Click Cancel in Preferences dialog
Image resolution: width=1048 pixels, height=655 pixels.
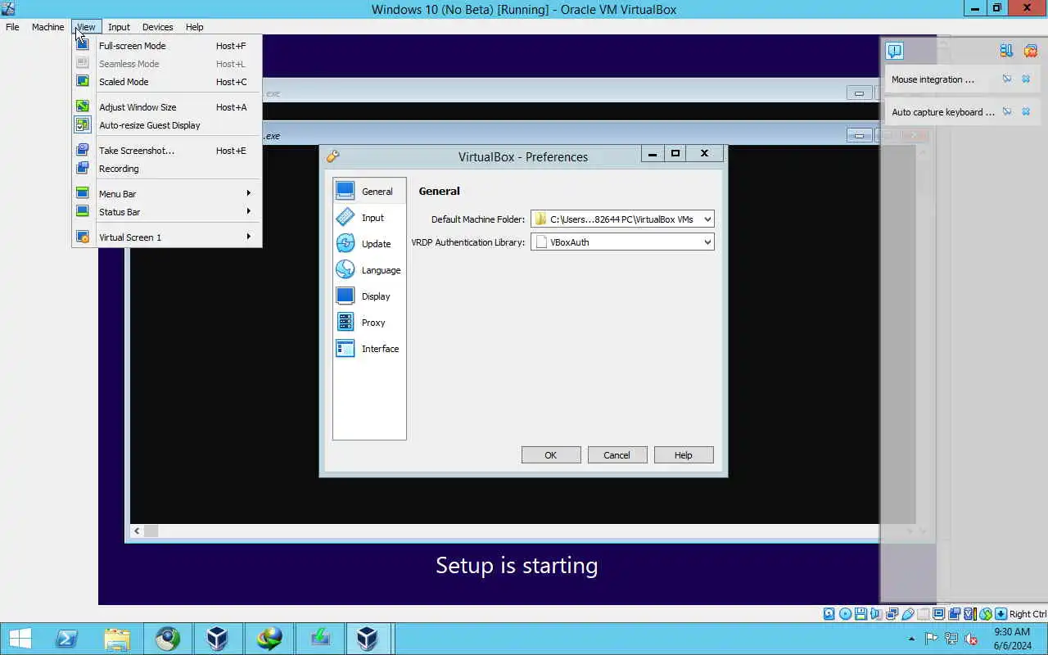pyautogui.click(x=617, y=455)
